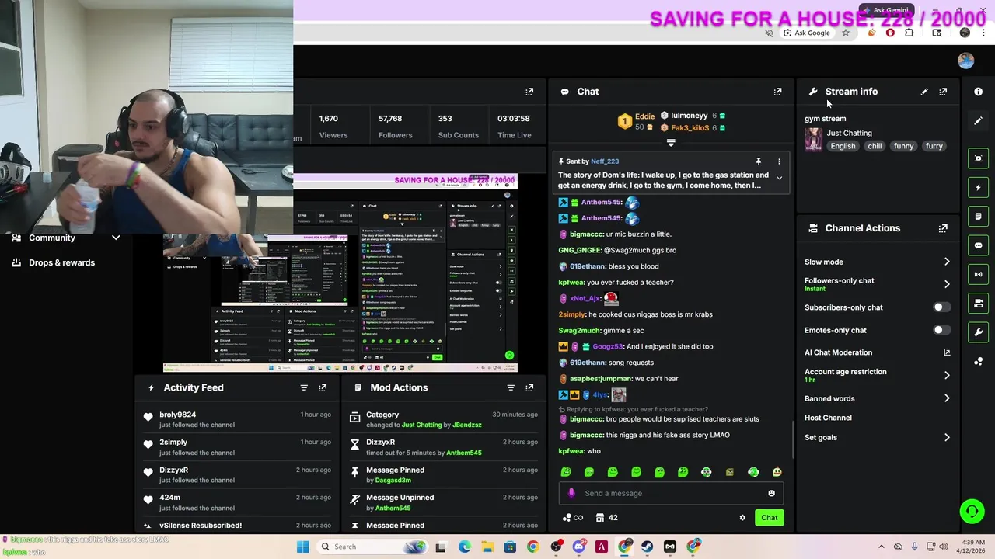Select the funny stream tag
Screen dimensions: 995x559
point(903,146)
